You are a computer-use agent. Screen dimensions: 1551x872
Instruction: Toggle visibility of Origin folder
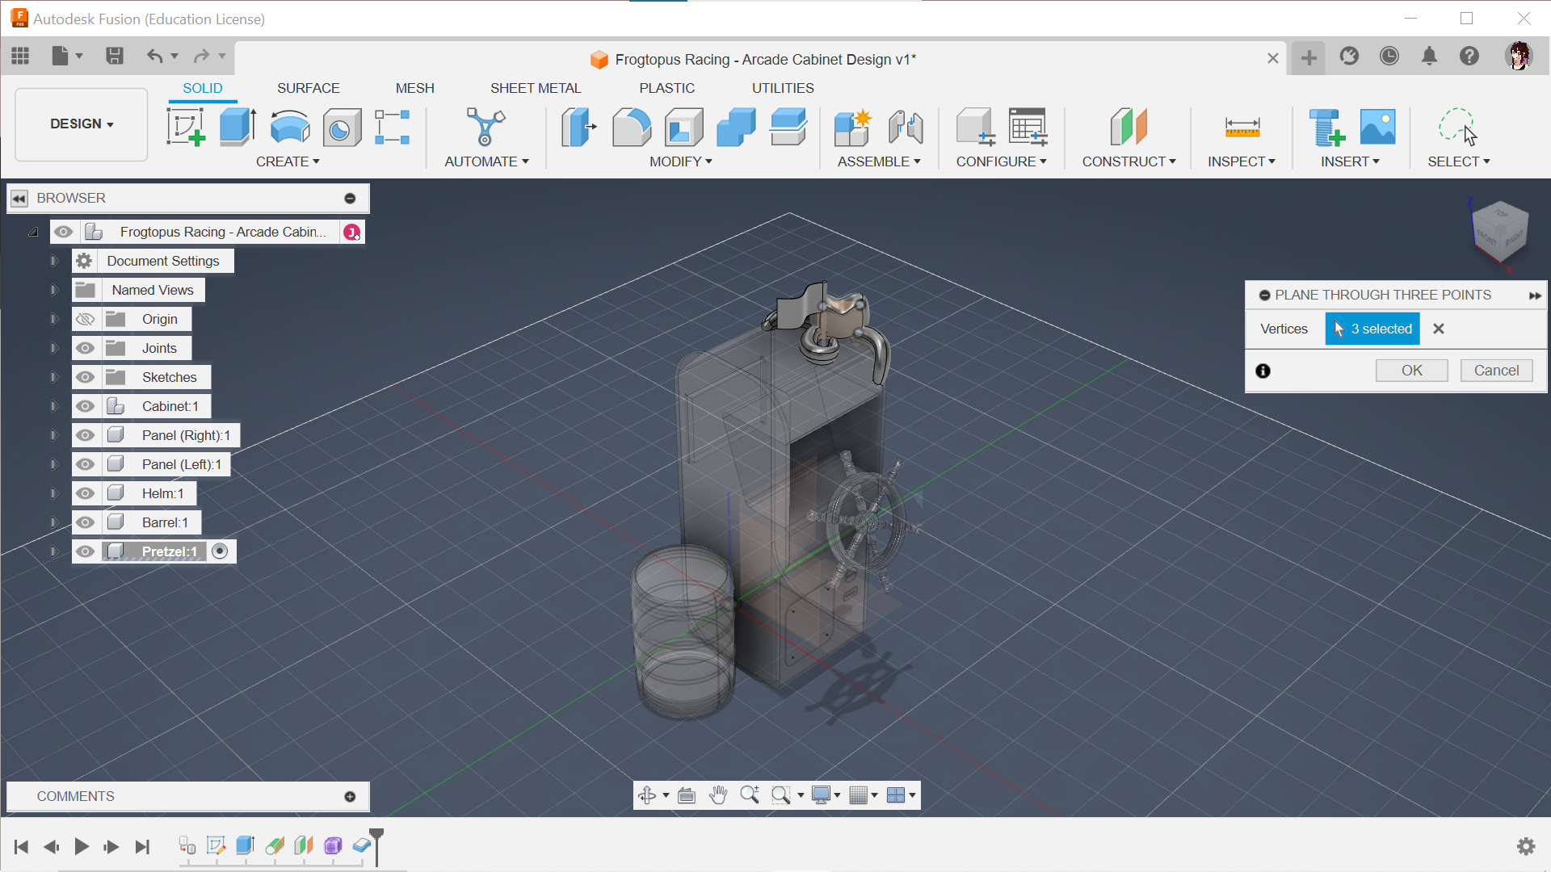(85, 319)
